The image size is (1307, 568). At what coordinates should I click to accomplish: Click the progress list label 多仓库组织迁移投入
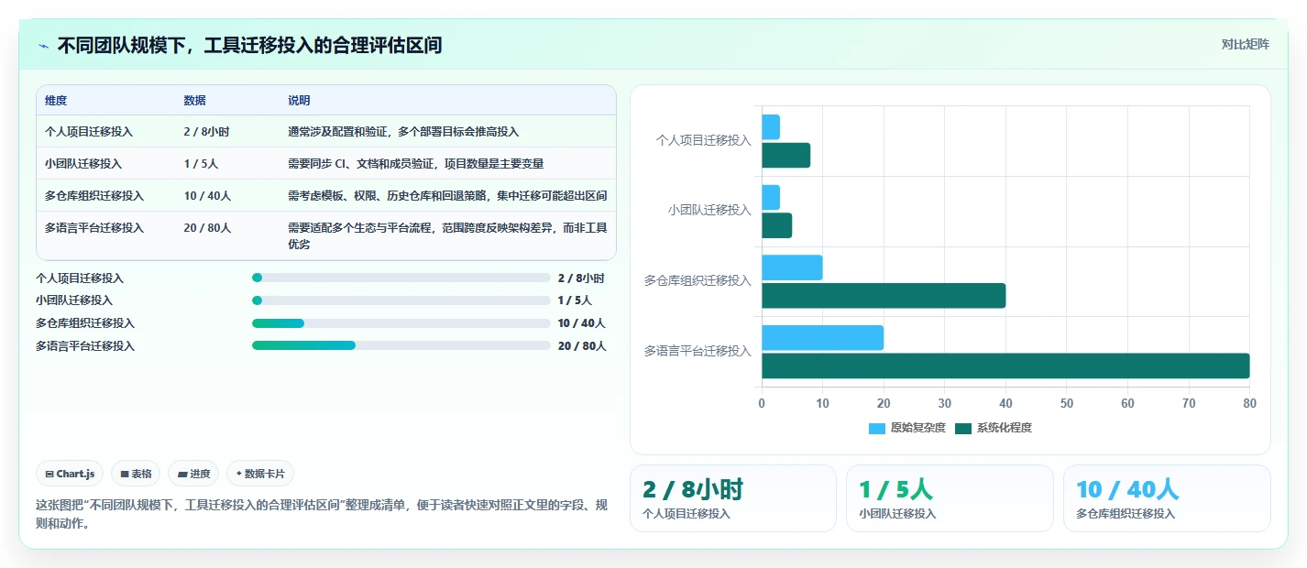click(85, 323)
